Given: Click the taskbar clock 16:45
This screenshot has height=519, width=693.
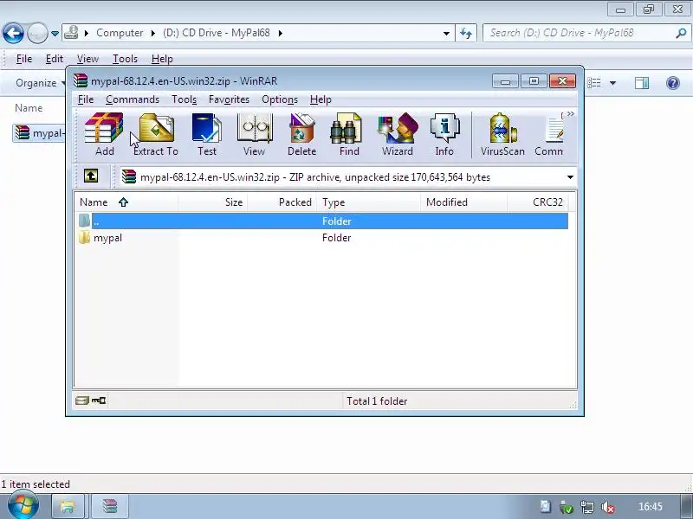Looking at the screenshot, I should (x=651, y=507).
